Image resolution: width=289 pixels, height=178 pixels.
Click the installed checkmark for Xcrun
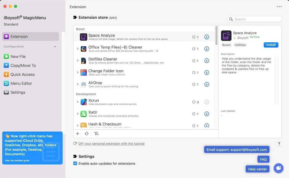pos(207,102)
